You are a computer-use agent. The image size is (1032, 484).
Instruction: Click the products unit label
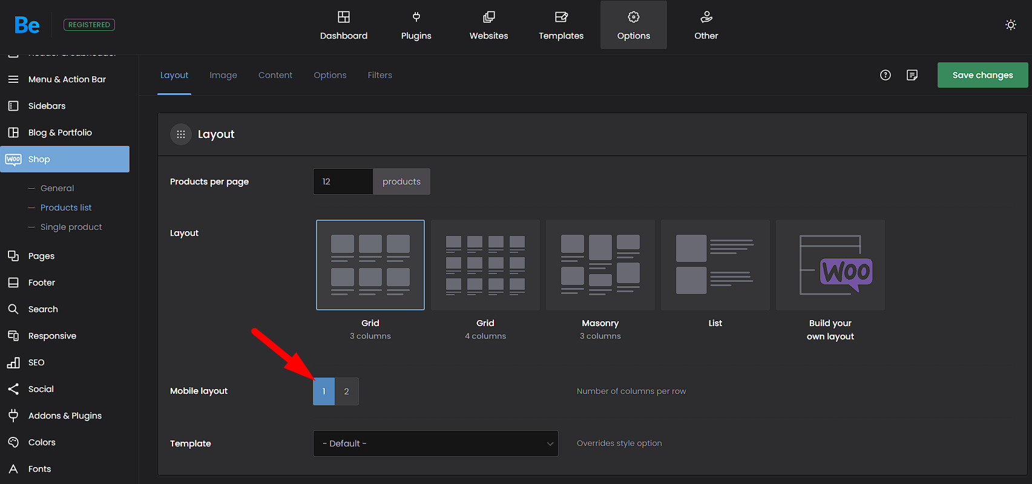(x=401, y=181)
